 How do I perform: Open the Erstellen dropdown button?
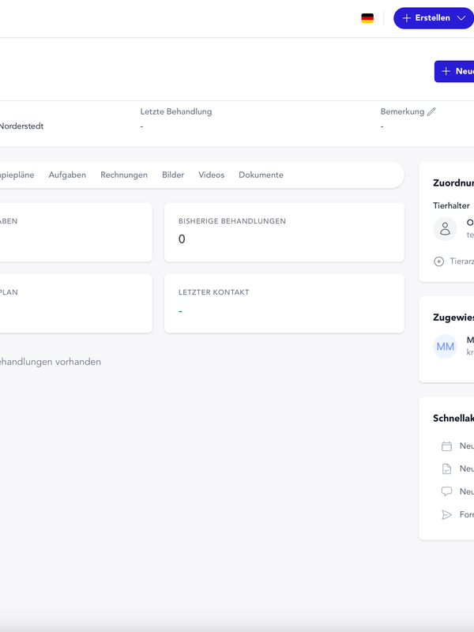434,18
